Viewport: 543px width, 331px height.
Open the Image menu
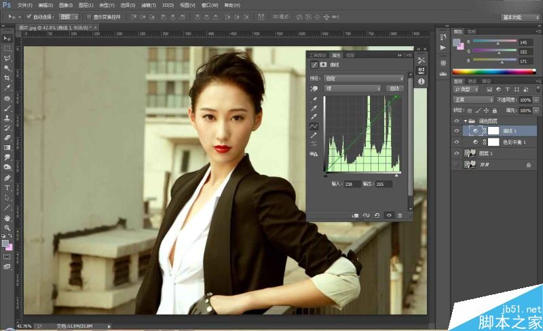click(66, 5)
